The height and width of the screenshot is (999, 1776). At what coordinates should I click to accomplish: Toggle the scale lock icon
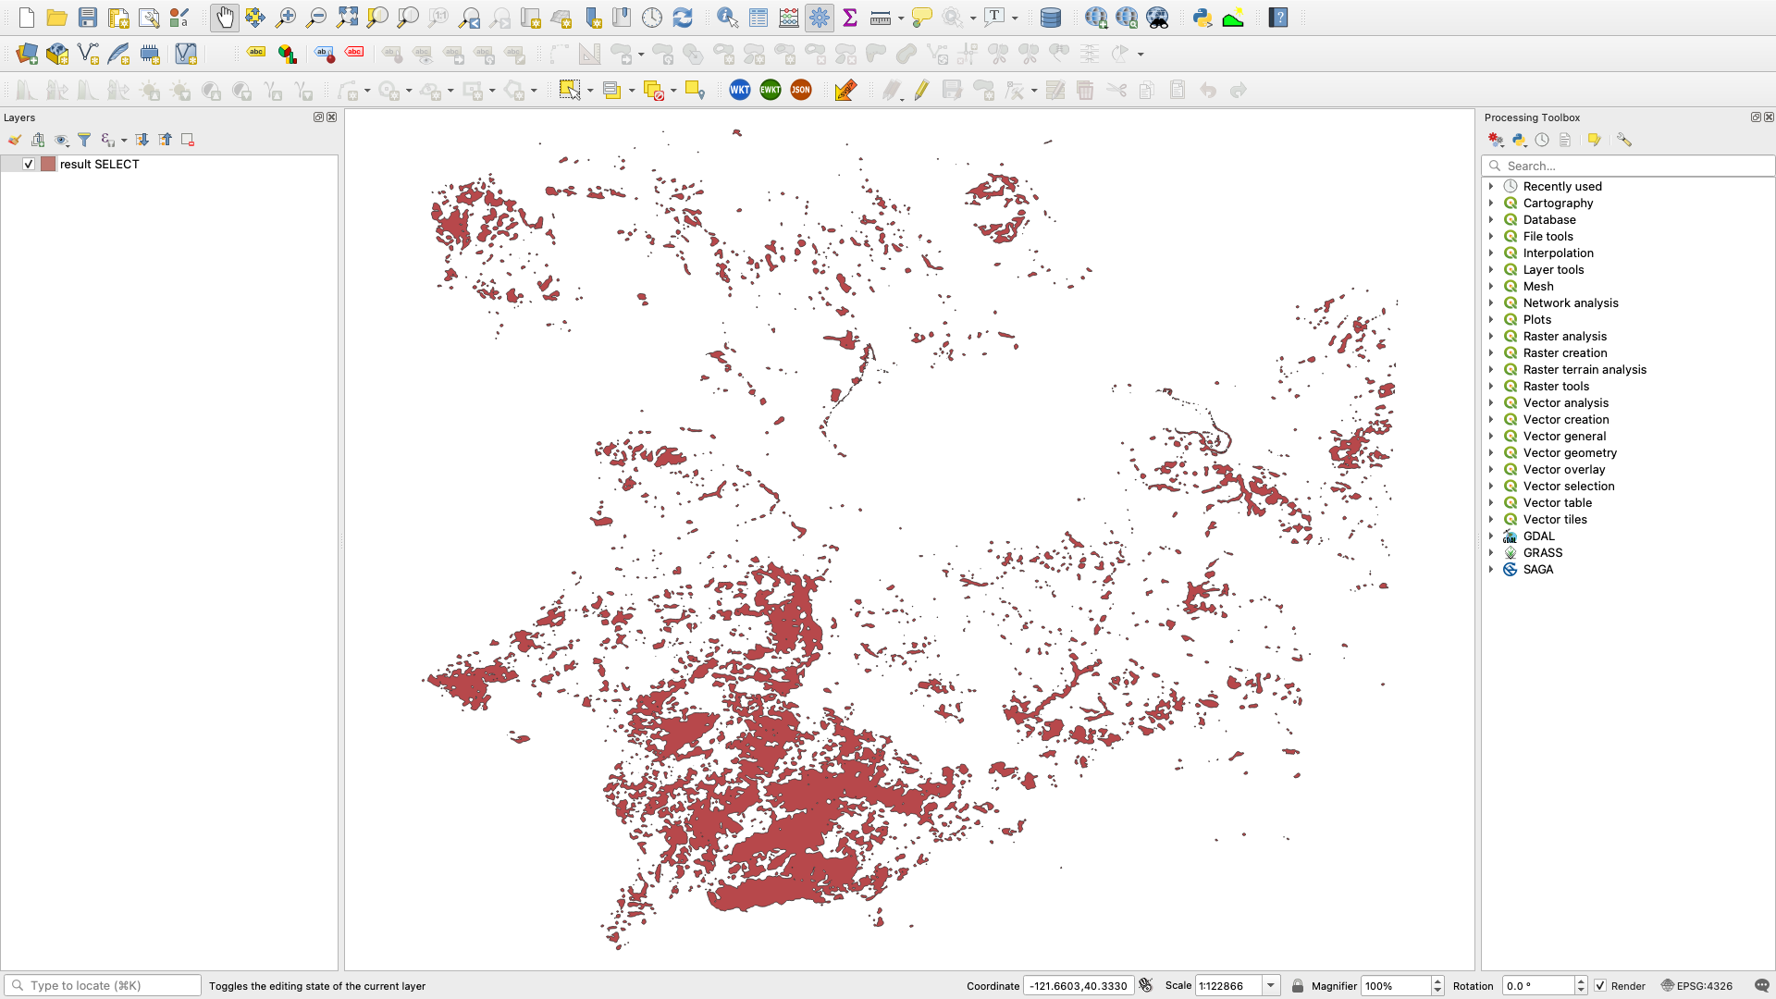pos(1298,986)
